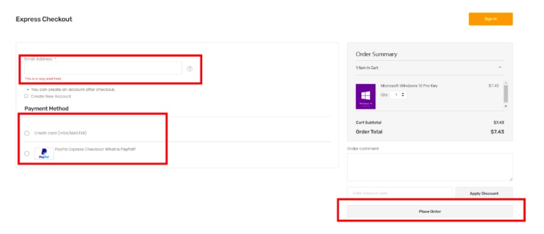
Task: Click the Cart Subtotal label
Action: coord(368,122)
